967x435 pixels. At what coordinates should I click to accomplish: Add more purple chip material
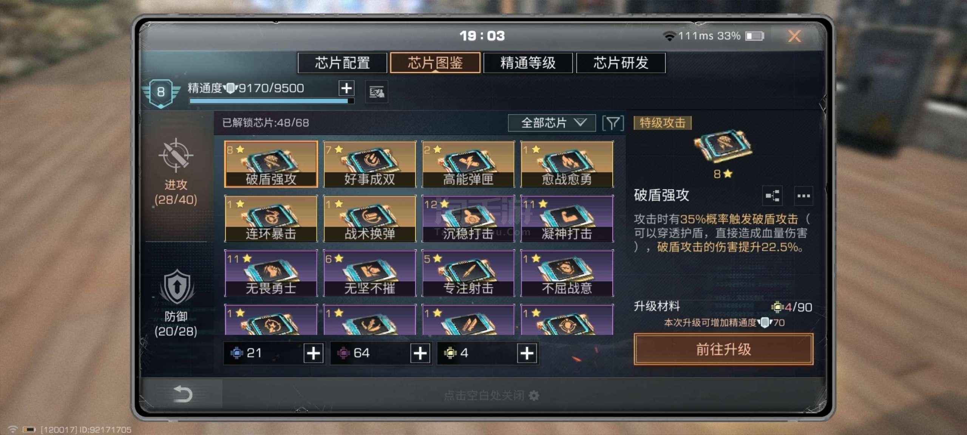(x=420, y=353)
